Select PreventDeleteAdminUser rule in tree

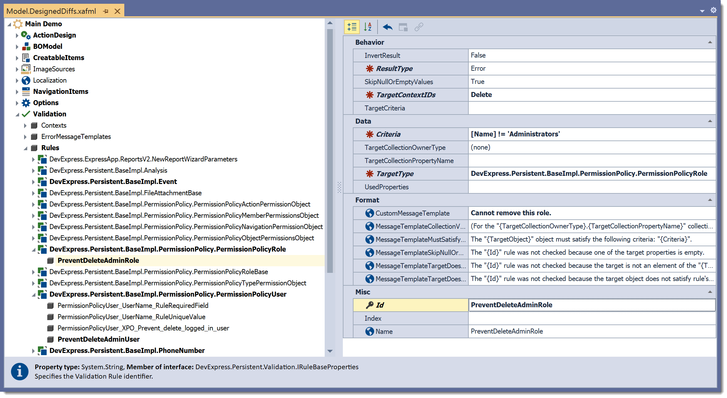pos(98,339)
